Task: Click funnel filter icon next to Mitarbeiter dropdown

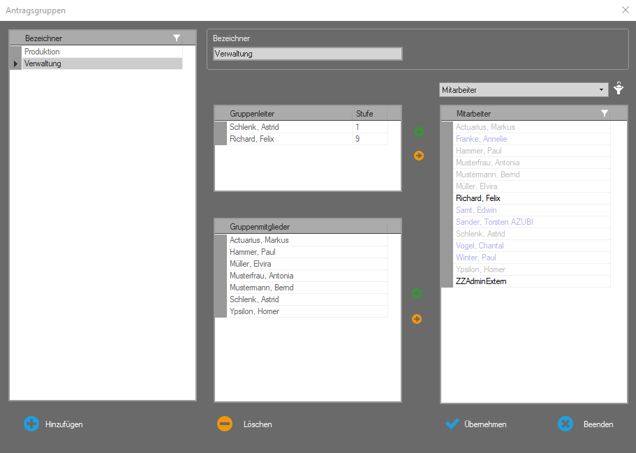Action: (619, 89)
